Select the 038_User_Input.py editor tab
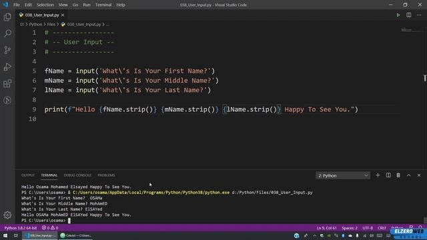Image resolution: width=427 pixels, height=240 pixels. coord(42,15)
